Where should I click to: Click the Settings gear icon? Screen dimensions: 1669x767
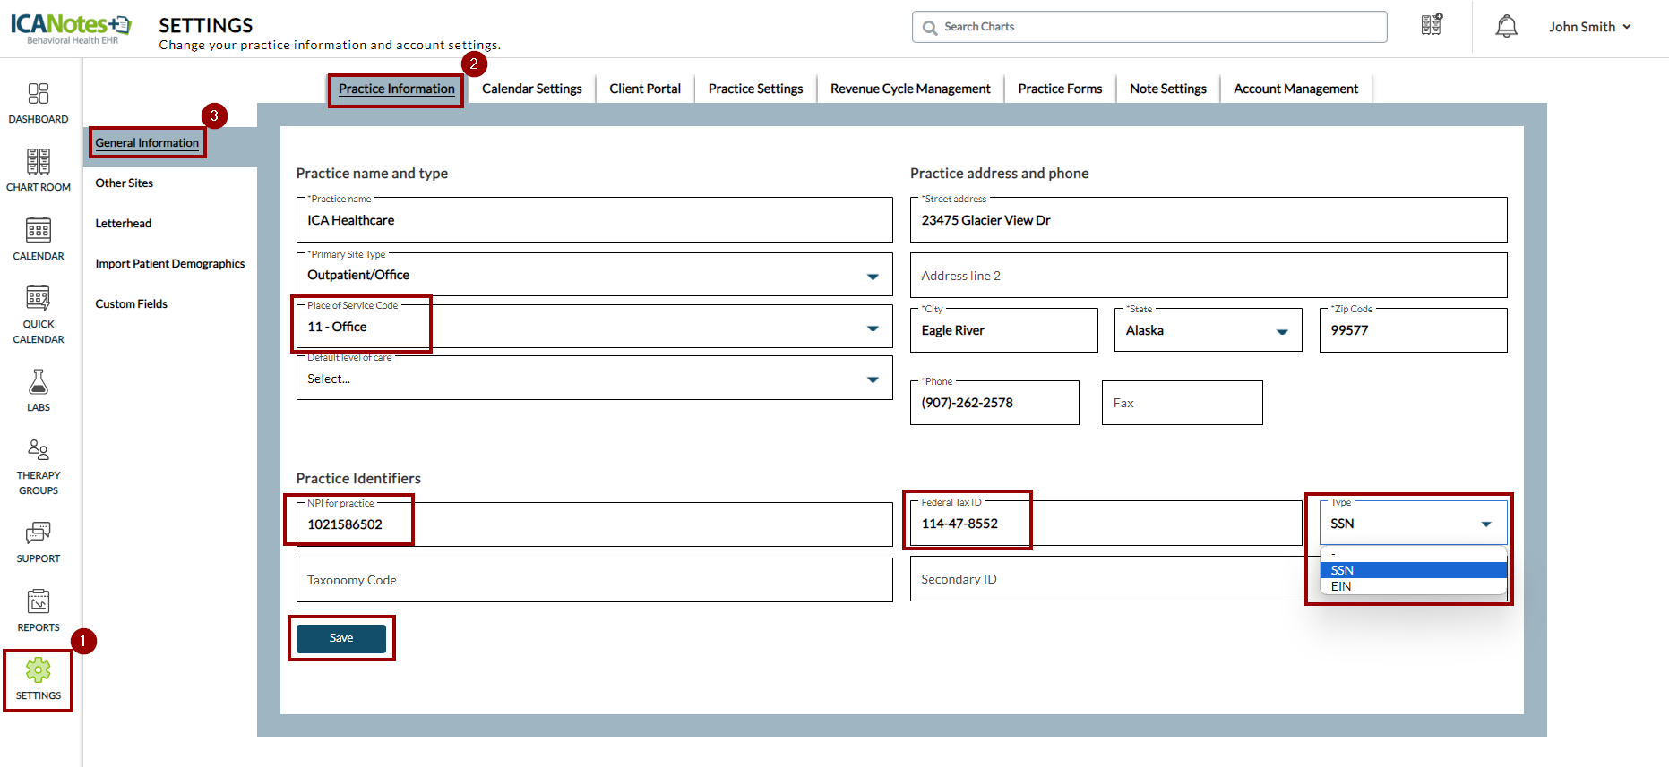point(38,670)
